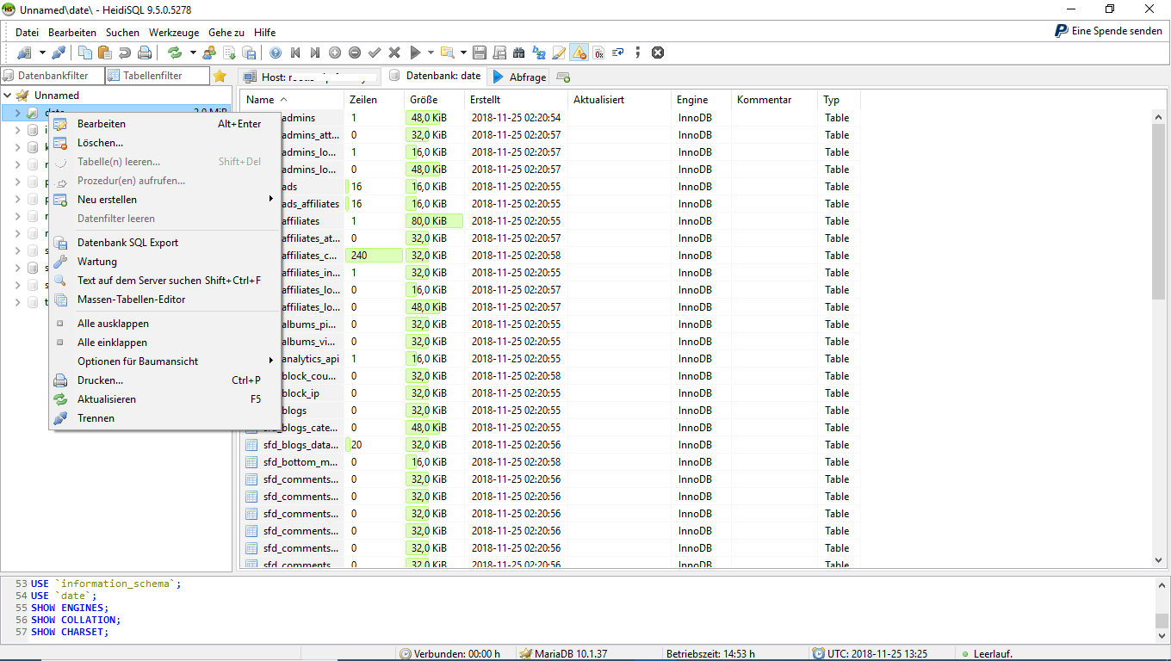Choose Datenbank SQL Export from context menu
The height and width of the screenshot is (661, 1171).
tap(127, 243)
